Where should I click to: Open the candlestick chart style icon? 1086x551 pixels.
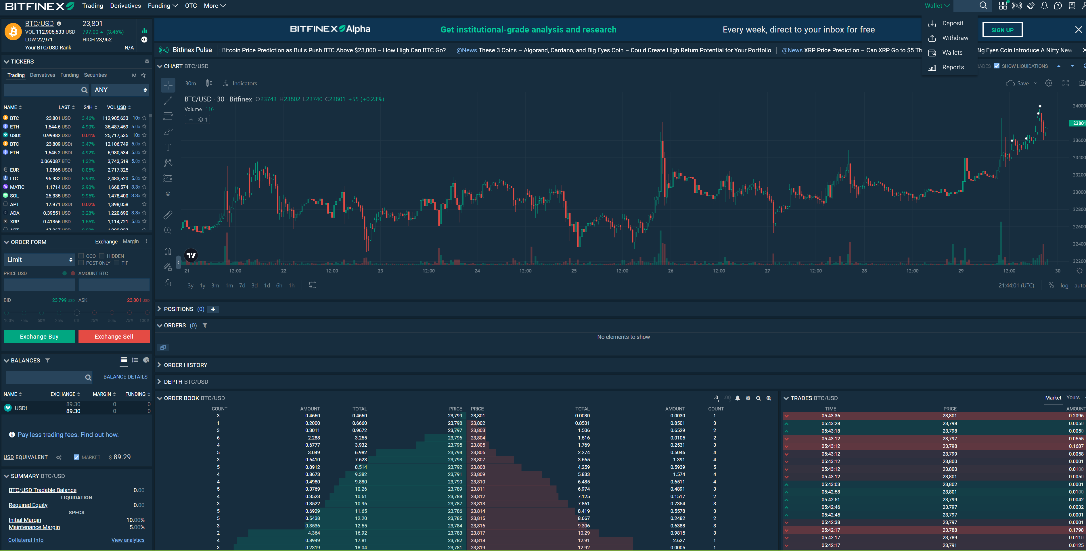(x=209, y=83)
